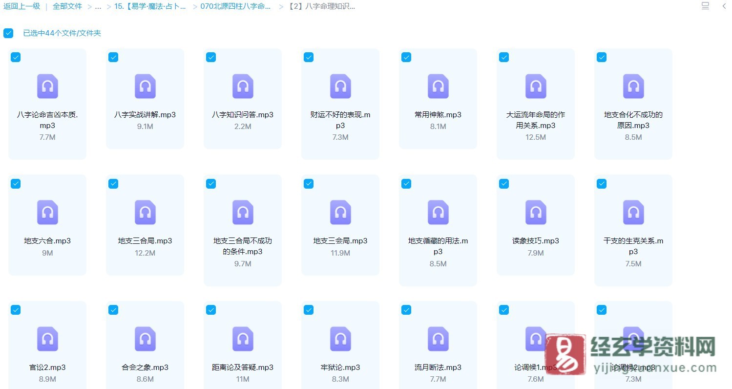
Task: Select the file name 地支三合局.mp3
Action: coord(145,241)
